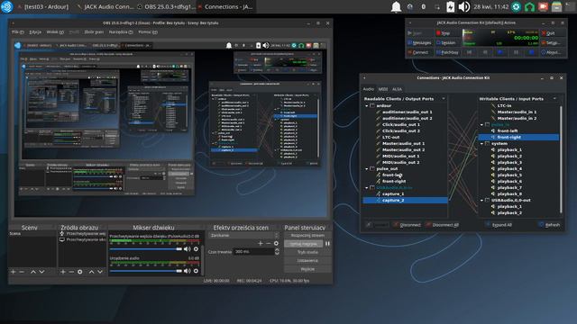Open About in JACK control window
The height and width of the screenshot is (324, 577).
[x=553, y=52]
